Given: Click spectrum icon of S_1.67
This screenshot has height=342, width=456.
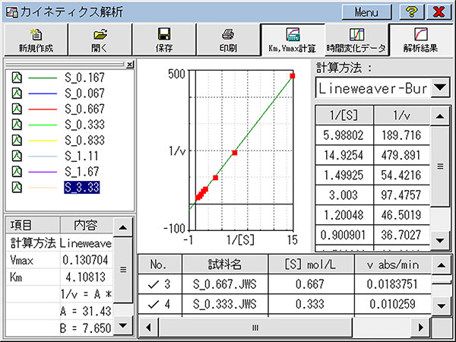Looking at the screenshot, I should tap(17, 172).
